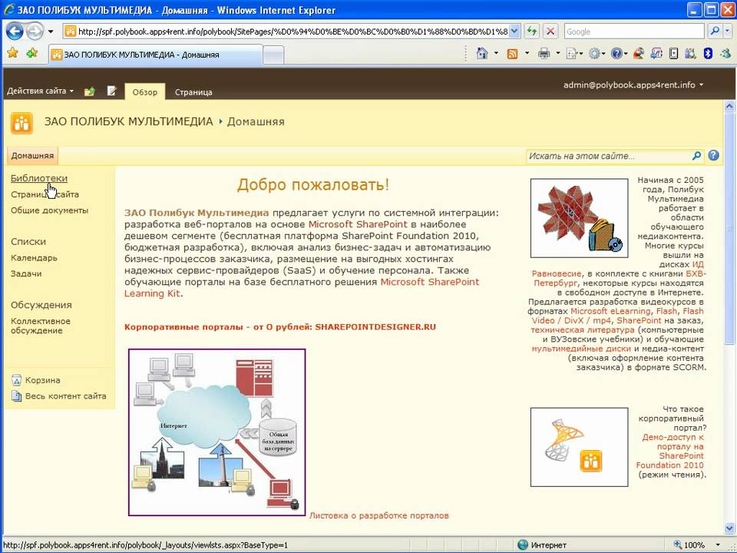
Task: Open admin@polybook.apps4rent.info user menu
Action: pyautogui.click(x=633, y=85)
